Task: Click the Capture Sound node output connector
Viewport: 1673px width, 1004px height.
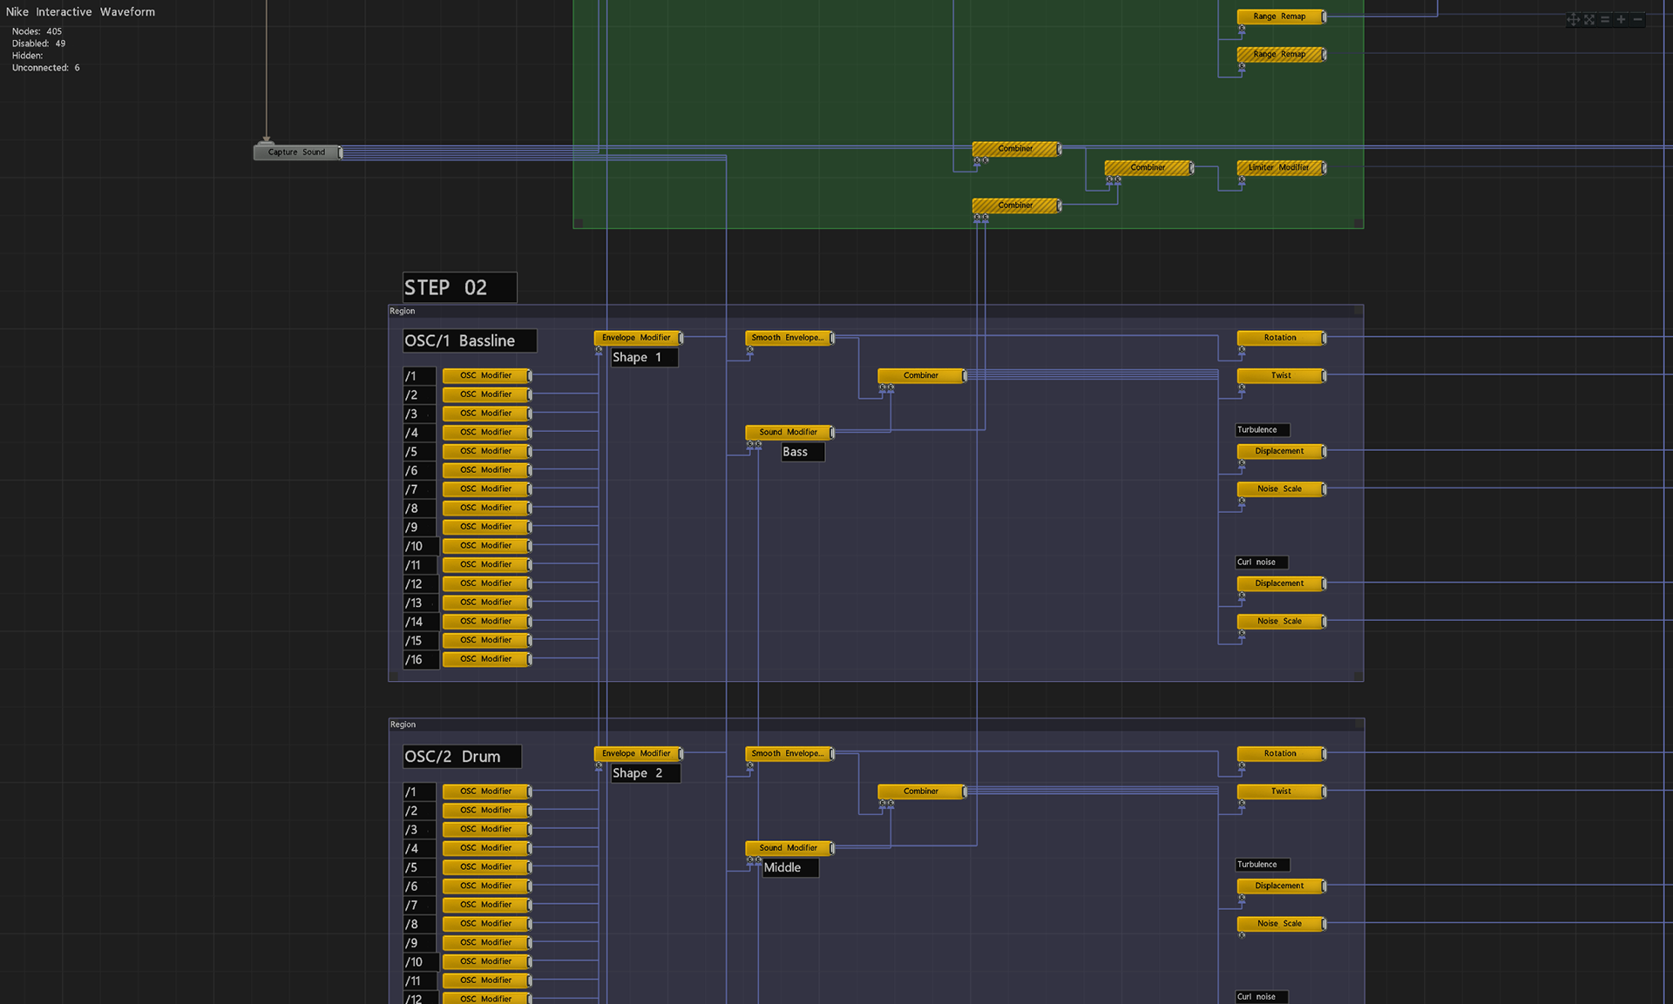Action: point(341,152)
